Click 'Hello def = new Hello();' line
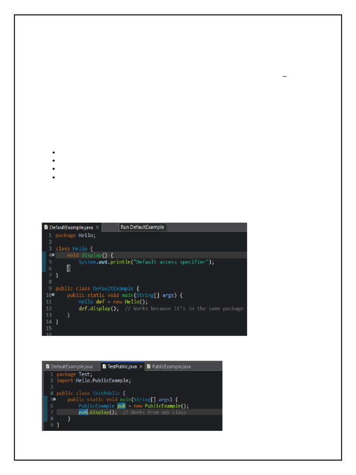 click(x=113, y=302)
